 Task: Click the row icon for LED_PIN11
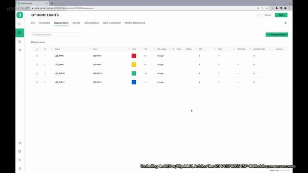(37, 82)
